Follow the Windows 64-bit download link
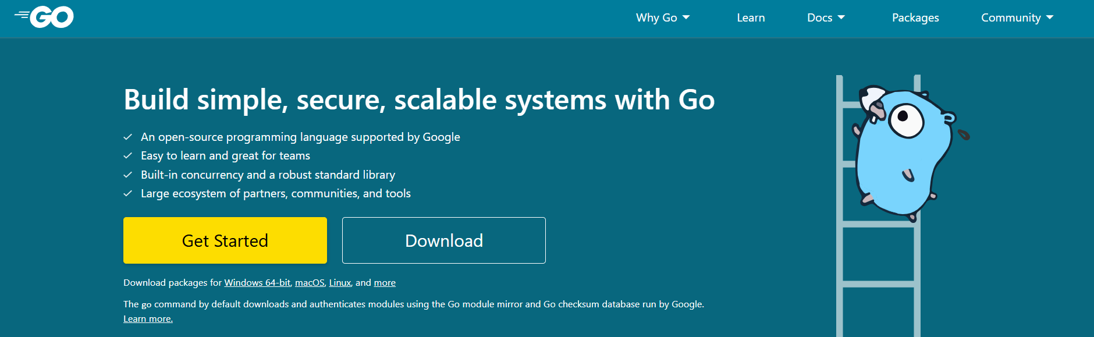The width and height of the screenshot is (1094, 337). (257, 282)
